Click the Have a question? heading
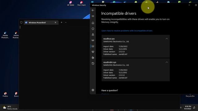Viewport: 198px width, 111px height. point(110,90)
